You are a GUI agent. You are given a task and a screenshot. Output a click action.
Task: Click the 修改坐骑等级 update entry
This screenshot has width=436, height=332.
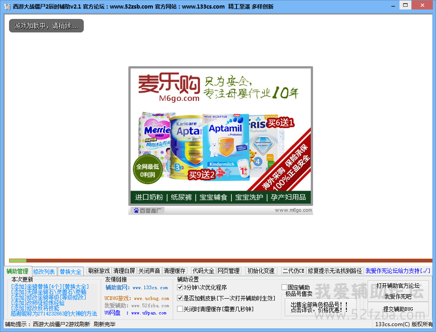48,297
